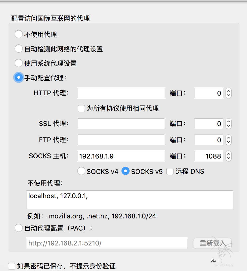Click the HTTP port stepper arrows
The height and width of the screenshot is (271, 247).
click(x=229, y=93)
